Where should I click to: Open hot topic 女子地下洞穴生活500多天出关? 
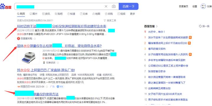165,94
